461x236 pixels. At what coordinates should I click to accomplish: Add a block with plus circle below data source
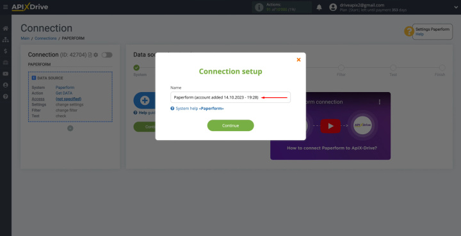point(70,129)
